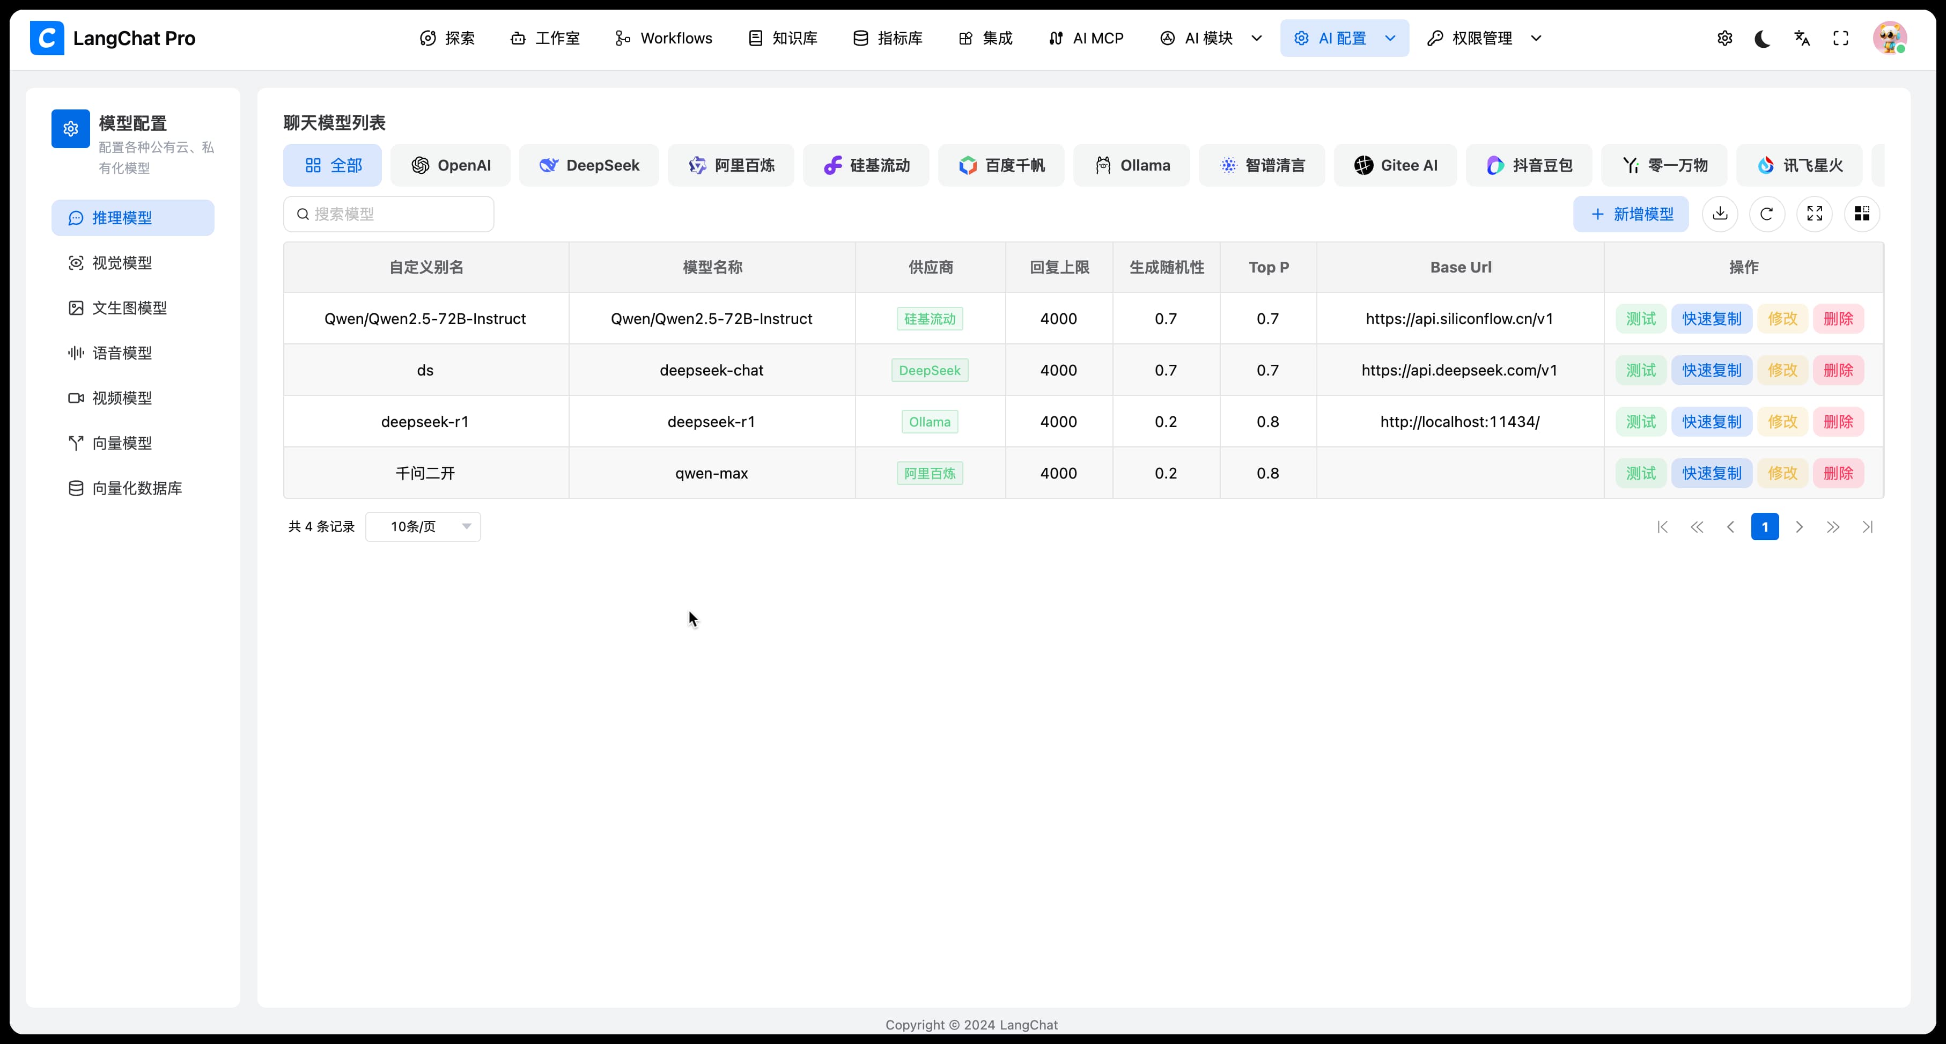Open the user avatar menu
The width and height of the screenshot is (1946, 1044).
pos(1890,38)
